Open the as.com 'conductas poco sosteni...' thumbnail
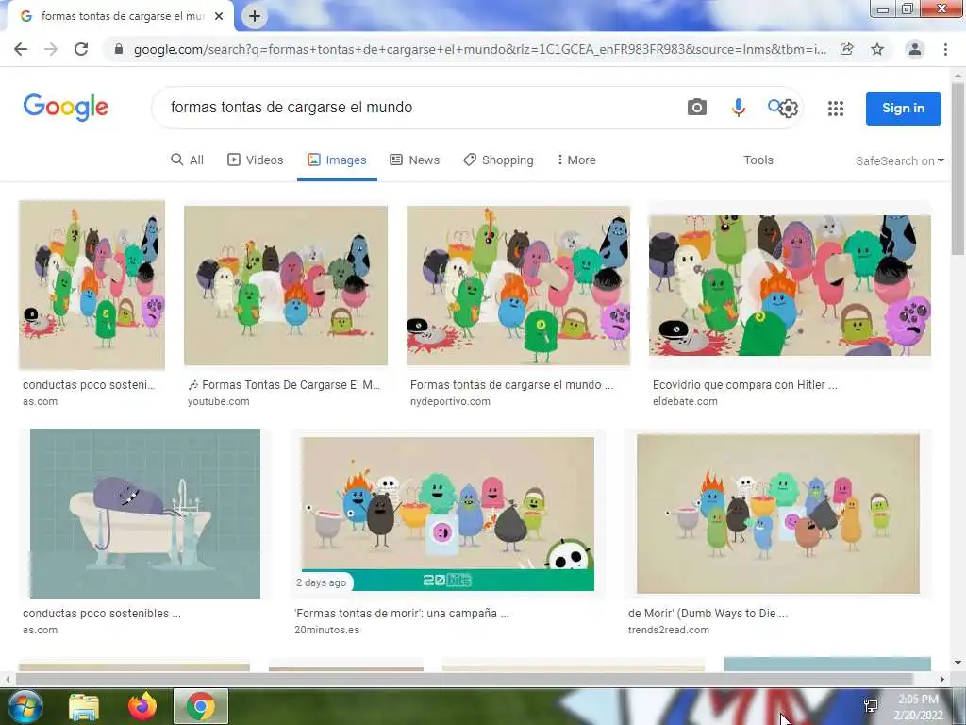Viewport: 966px width, 725px height. [x=92, y=284]
